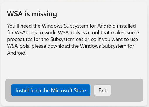Choose the blue primary install button
149x107 pixels.
51,90
